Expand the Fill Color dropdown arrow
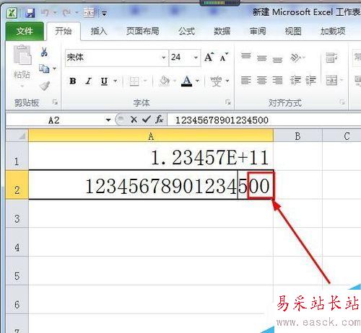361x333 pixels. click(175, 81)
